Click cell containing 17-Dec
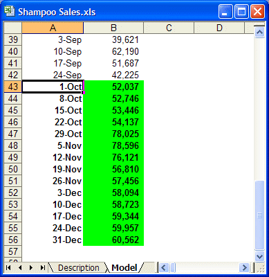The width and height of the screenshot is (269, 277). click(x=53, y=216)
